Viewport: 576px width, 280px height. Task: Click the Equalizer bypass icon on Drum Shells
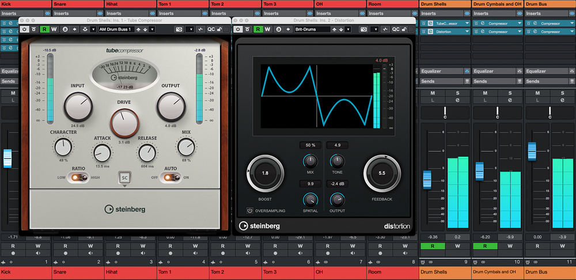point(467,71)
